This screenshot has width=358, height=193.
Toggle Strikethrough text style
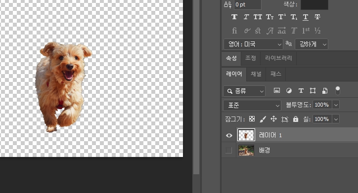point(317,17)
